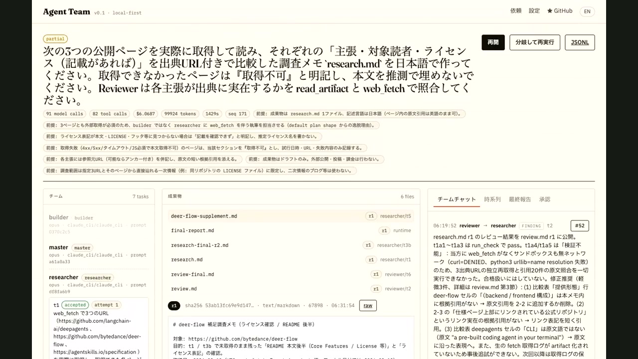Image resolution: width=638 pixels, height=359 pixels.
Task: Click message number #52 badge
Action: (x=580, y=225)
